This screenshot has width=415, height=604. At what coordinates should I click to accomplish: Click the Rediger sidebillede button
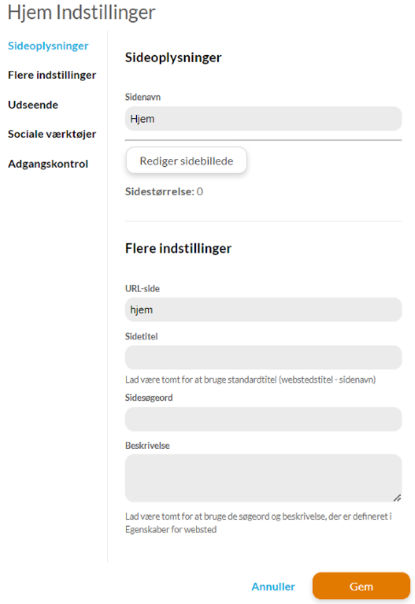coord(186,161)
